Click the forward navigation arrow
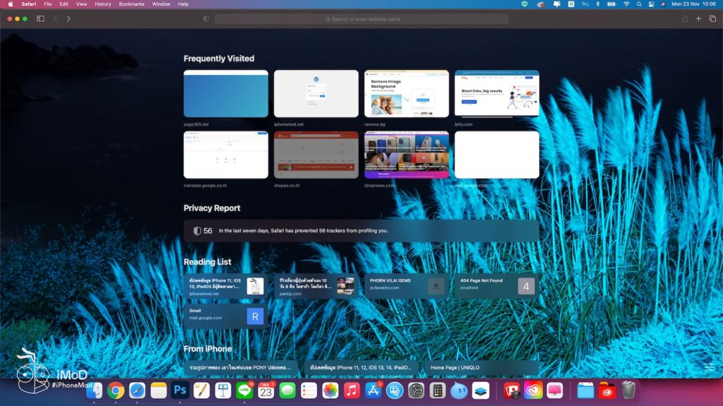 coord(68,18)
